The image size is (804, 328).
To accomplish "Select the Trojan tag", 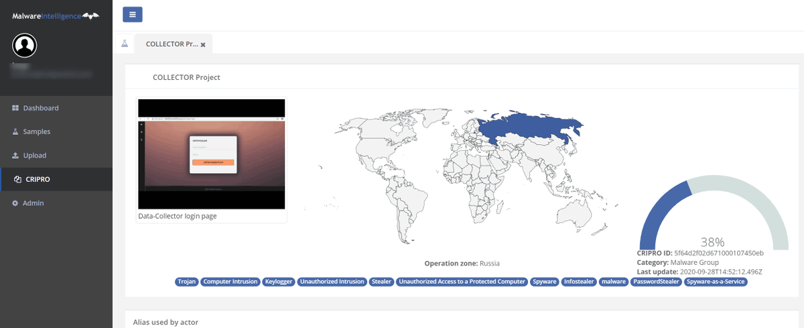I will (186, 282).
